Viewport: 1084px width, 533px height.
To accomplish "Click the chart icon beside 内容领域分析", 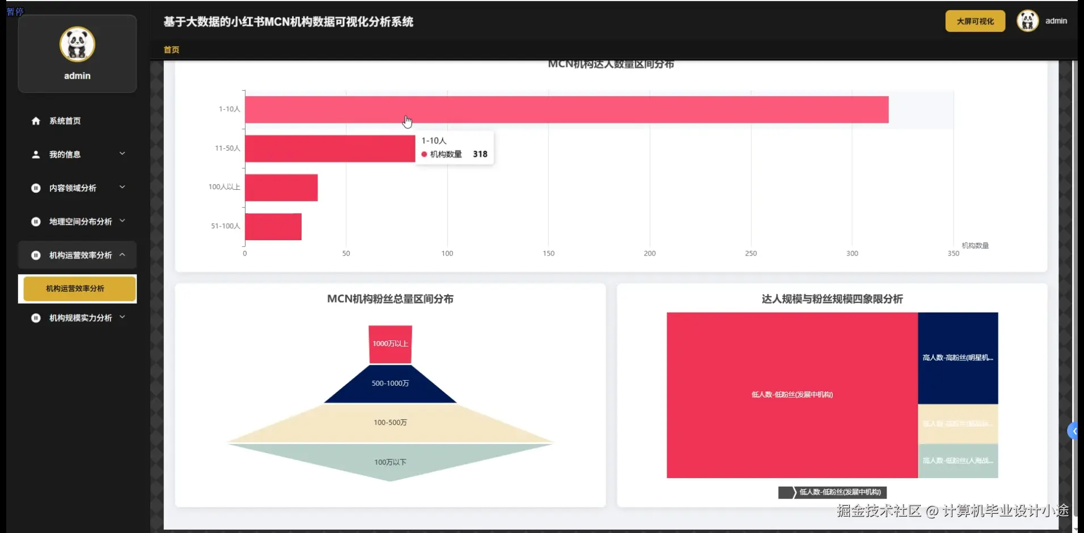I will pyautogui.click(x=35, y=187).
